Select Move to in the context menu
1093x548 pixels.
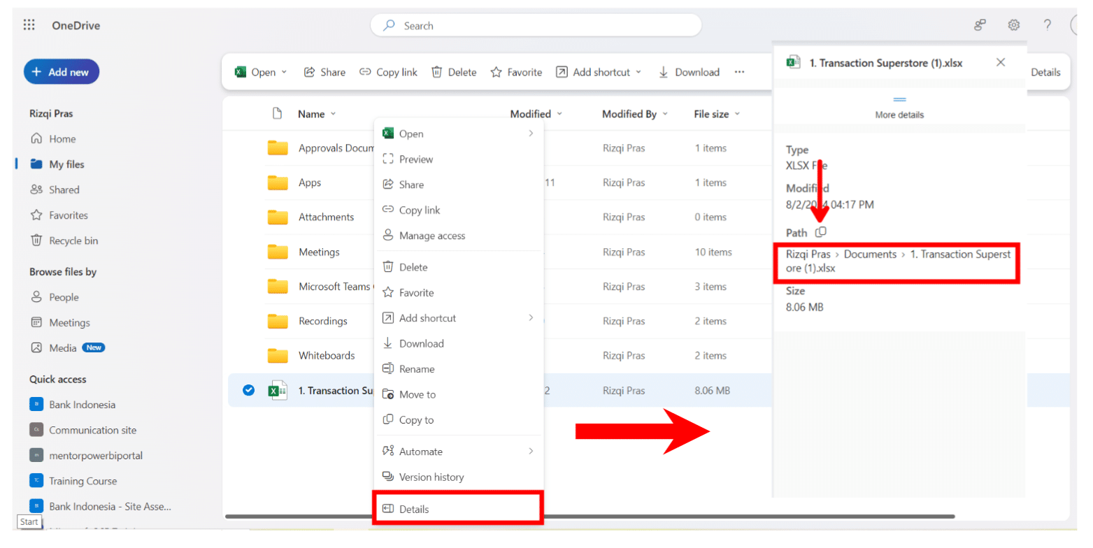pyautogui.click(x=458, y=394)
